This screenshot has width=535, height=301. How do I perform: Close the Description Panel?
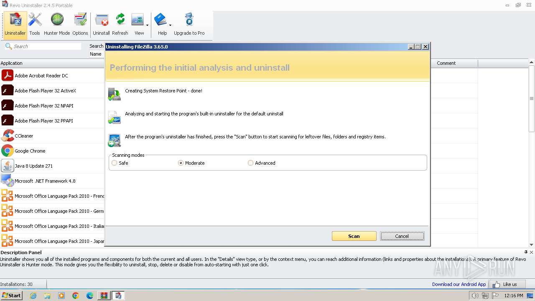531,252
